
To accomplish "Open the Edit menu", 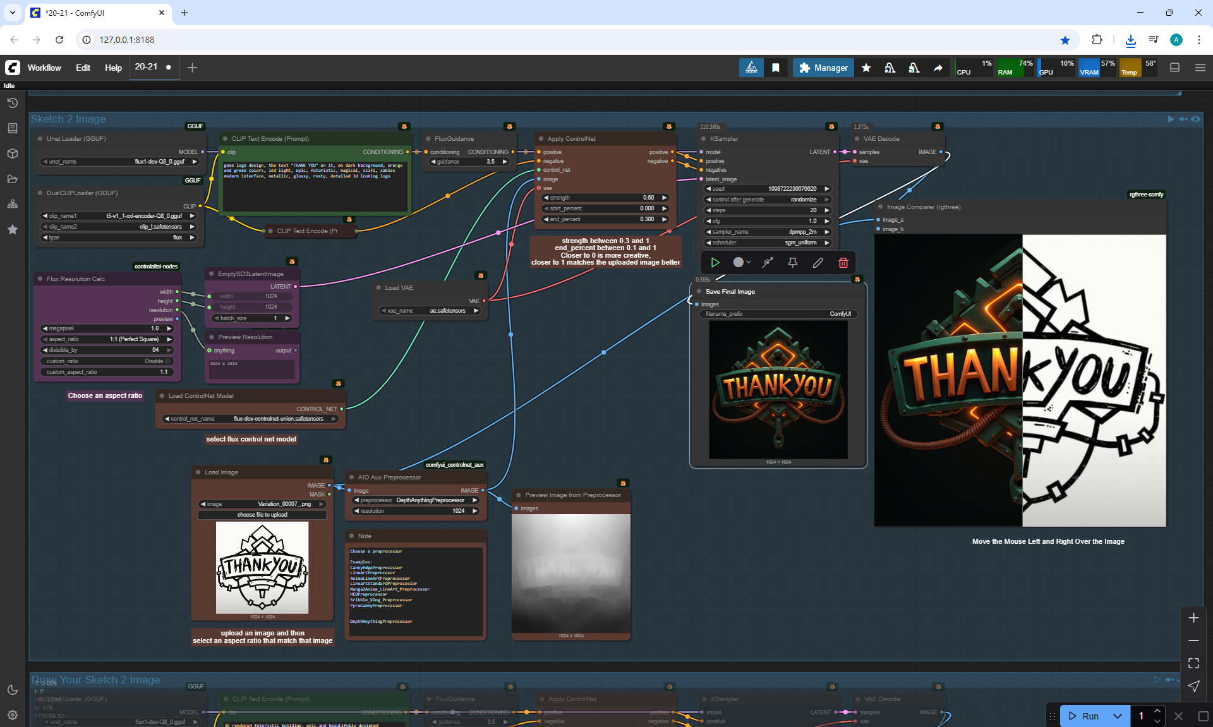I will 83,68.
